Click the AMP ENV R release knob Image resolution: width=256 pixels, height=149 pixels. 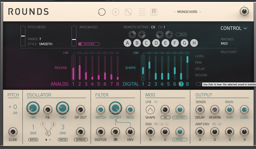244,132
